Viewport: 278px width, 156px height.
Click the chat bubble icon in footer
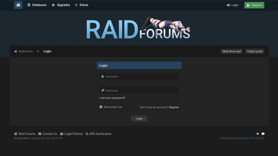tap(263, 134)
